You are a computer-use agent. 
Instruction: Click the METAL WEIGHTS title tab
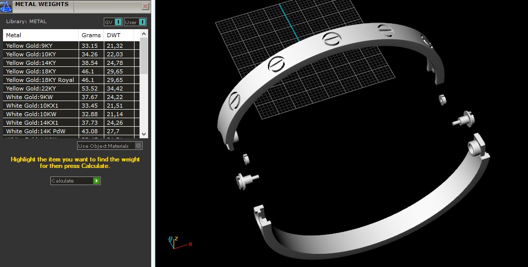(x=42, y=5)
